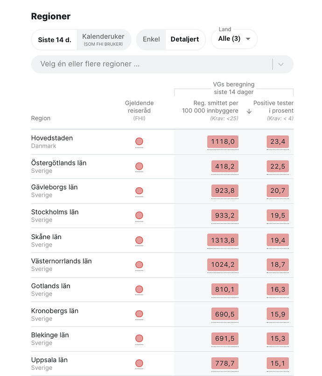Click the red travel advice dot for Hovedstaden
This screenshot has width=322, height=376.
click(x=139, y=142)
